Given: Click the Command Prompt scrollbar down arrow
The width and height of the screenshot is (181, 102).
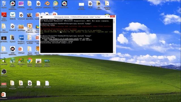Looking at the screenshot, I should click(114, 52).
